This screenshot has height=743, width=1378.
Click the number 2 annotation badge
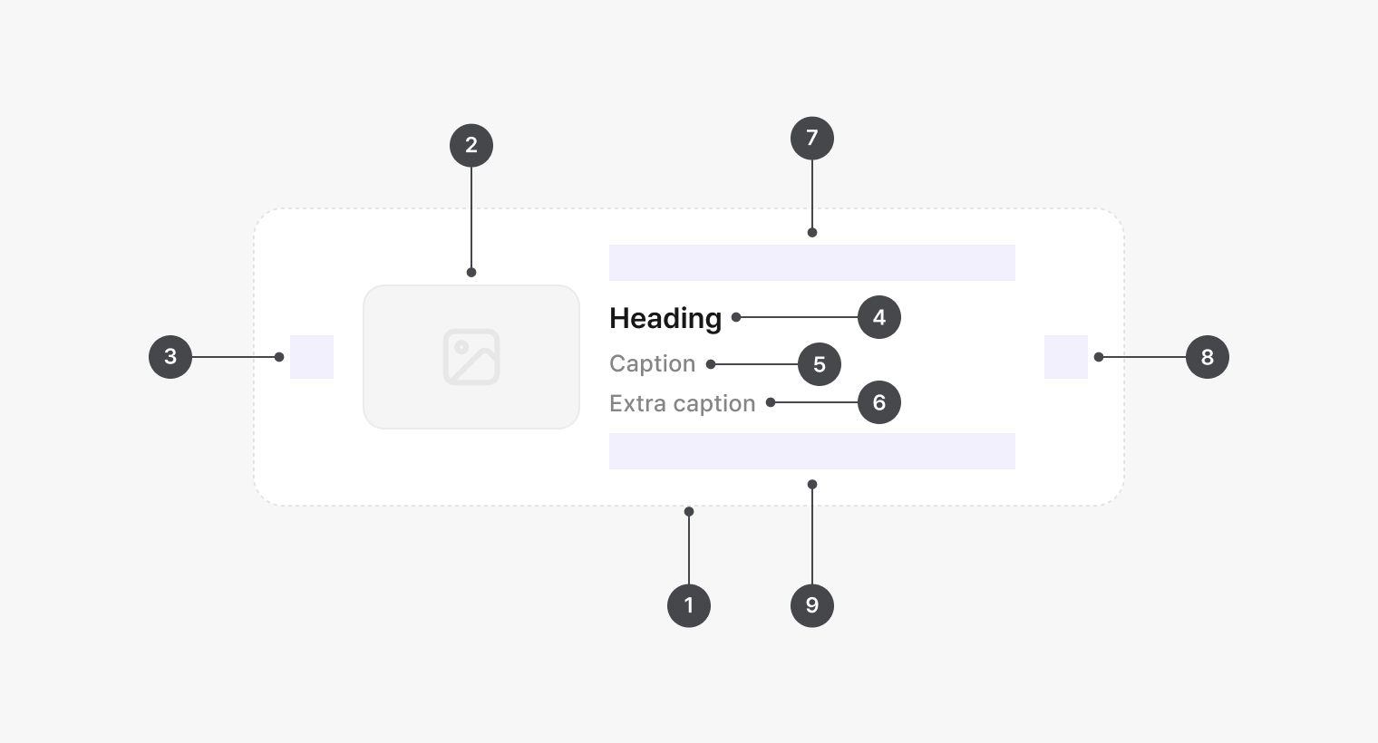[x=471, y=145]
